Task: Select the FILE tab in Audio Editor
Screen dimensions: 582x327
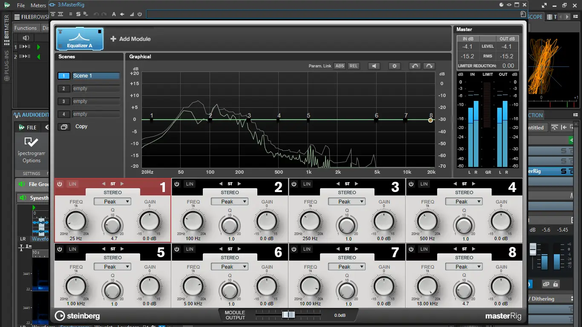Action: click(28, 127)
